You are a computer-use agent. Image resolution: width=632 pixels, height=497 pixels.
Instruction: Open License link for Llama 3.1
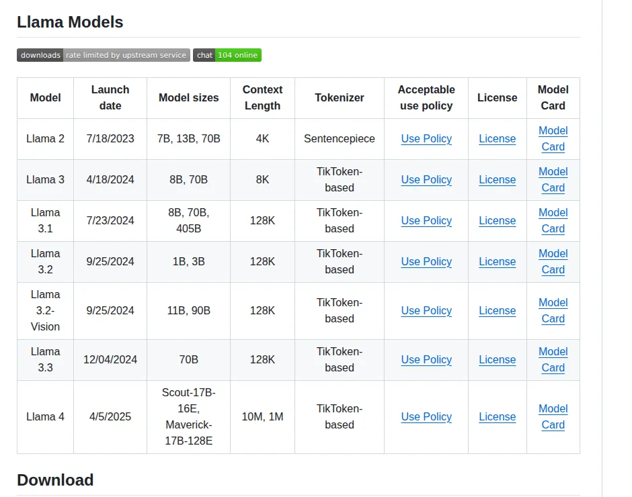[x=497, y=221]
